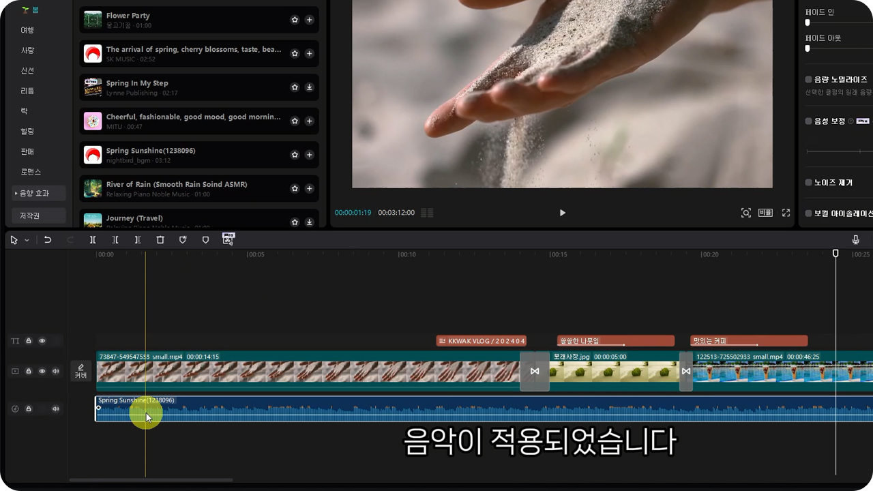Favorite the Flower Party track
Viewport: 873px width, 491px height.
point(295,20)
